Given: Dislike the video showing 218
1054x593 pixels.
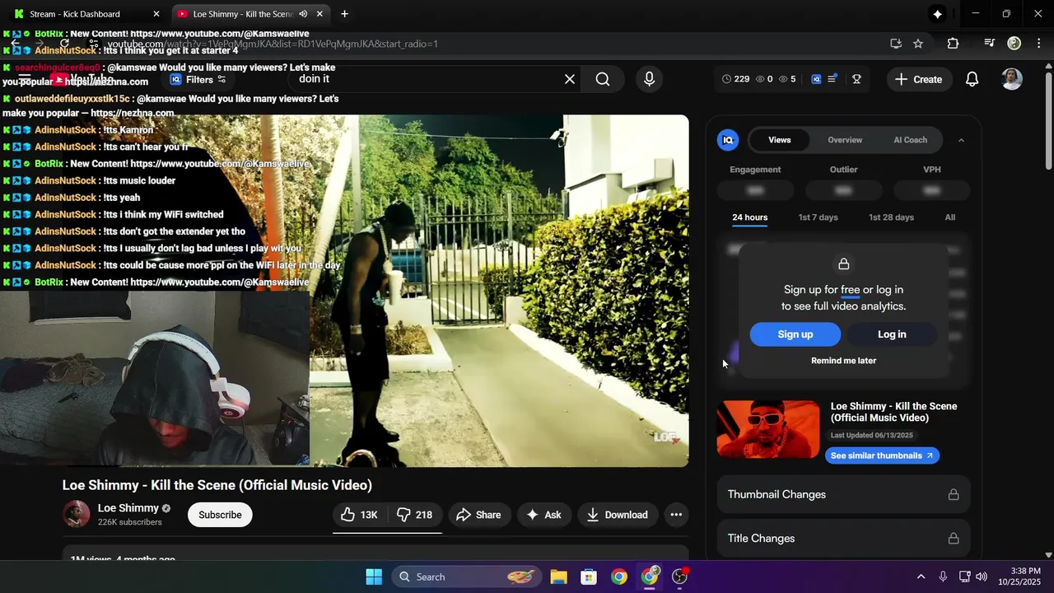Looking at the screenshot, I should (415, 515).
